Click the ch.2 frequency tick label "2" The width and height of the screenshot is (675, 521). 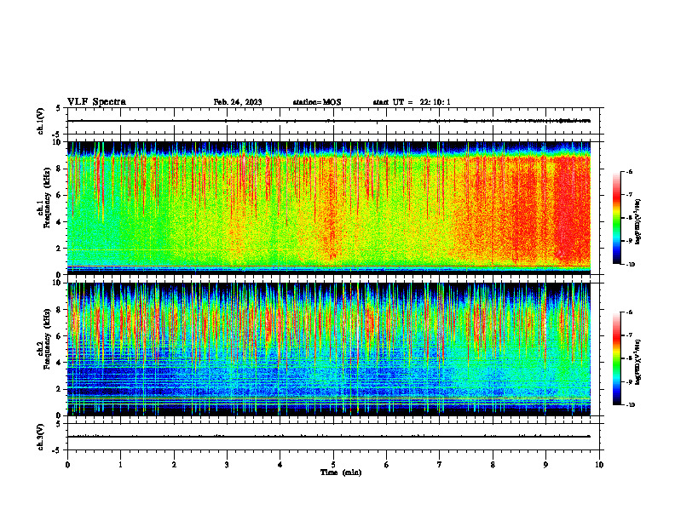coord(61,389)
